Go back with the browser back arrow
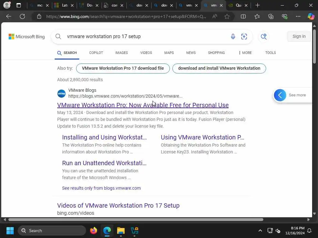This screenshot has height=238, width=318. point(8,16)
